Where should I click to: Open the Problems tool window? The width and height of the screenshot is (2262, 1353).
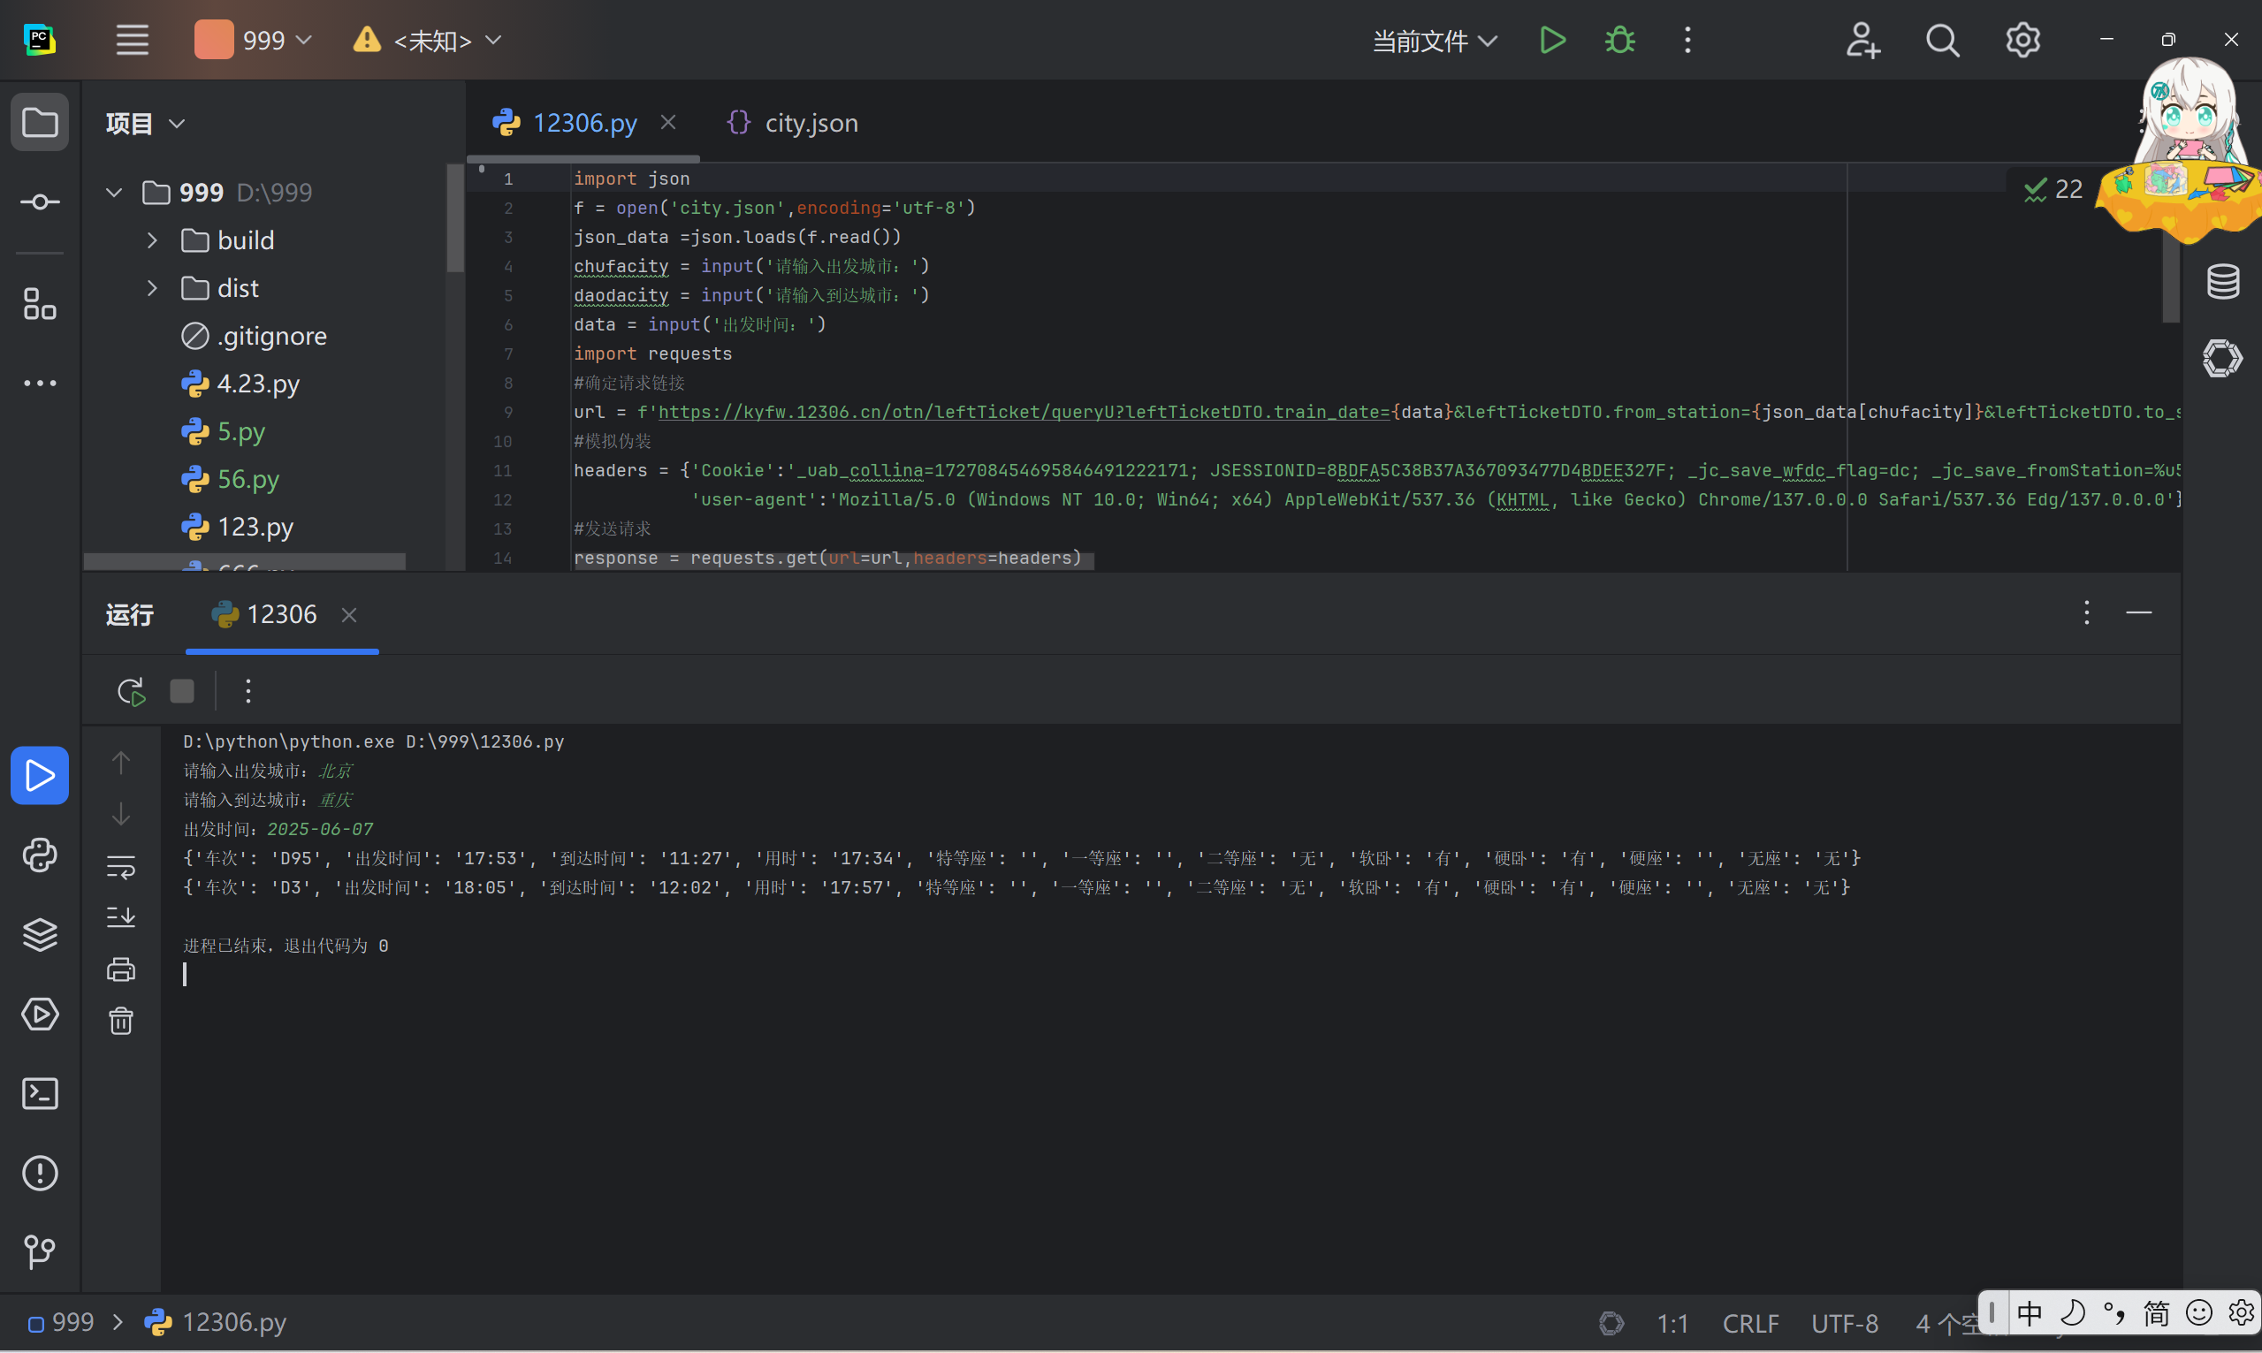[39, 1173]
